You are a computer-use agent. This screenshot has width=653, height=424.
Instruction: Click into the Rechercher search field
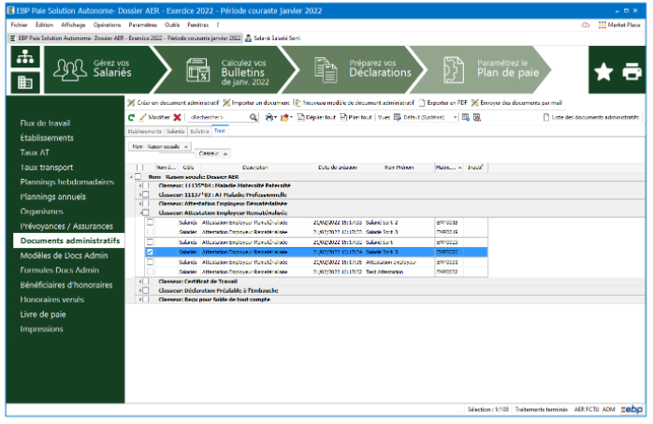(x=219, y=117)
